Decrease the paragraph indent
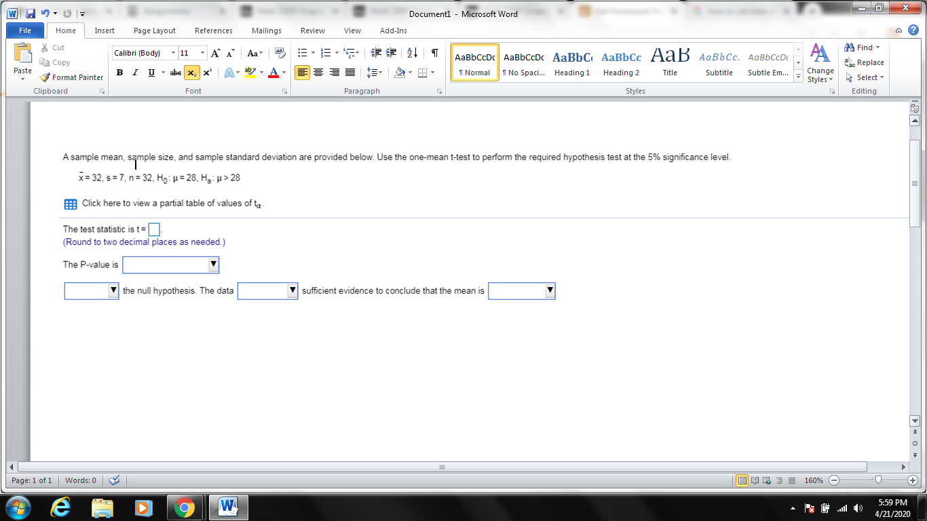The width and height of the screenshot is (927, 521). click(377, 53)
